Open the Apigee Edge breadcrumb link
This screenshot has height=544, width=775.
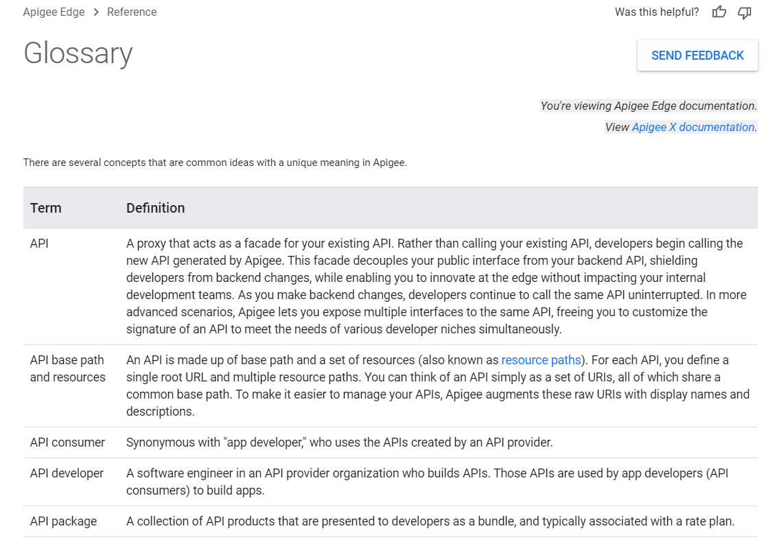tap(54, 12)
